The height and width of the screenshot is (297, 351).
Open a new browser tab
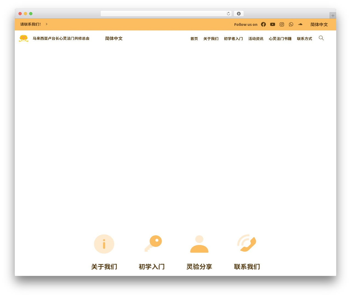333,16
